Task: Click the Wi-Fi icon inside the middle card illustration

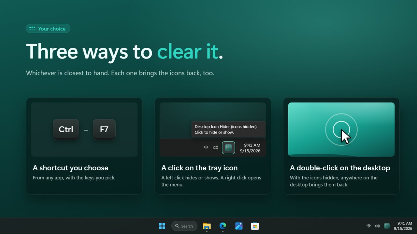Action: point(206,148)
